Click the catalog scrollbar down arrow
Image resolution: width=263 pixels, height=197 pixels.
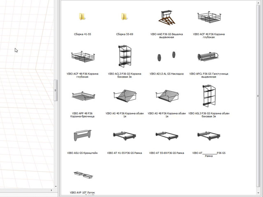(x=258, y=193)
